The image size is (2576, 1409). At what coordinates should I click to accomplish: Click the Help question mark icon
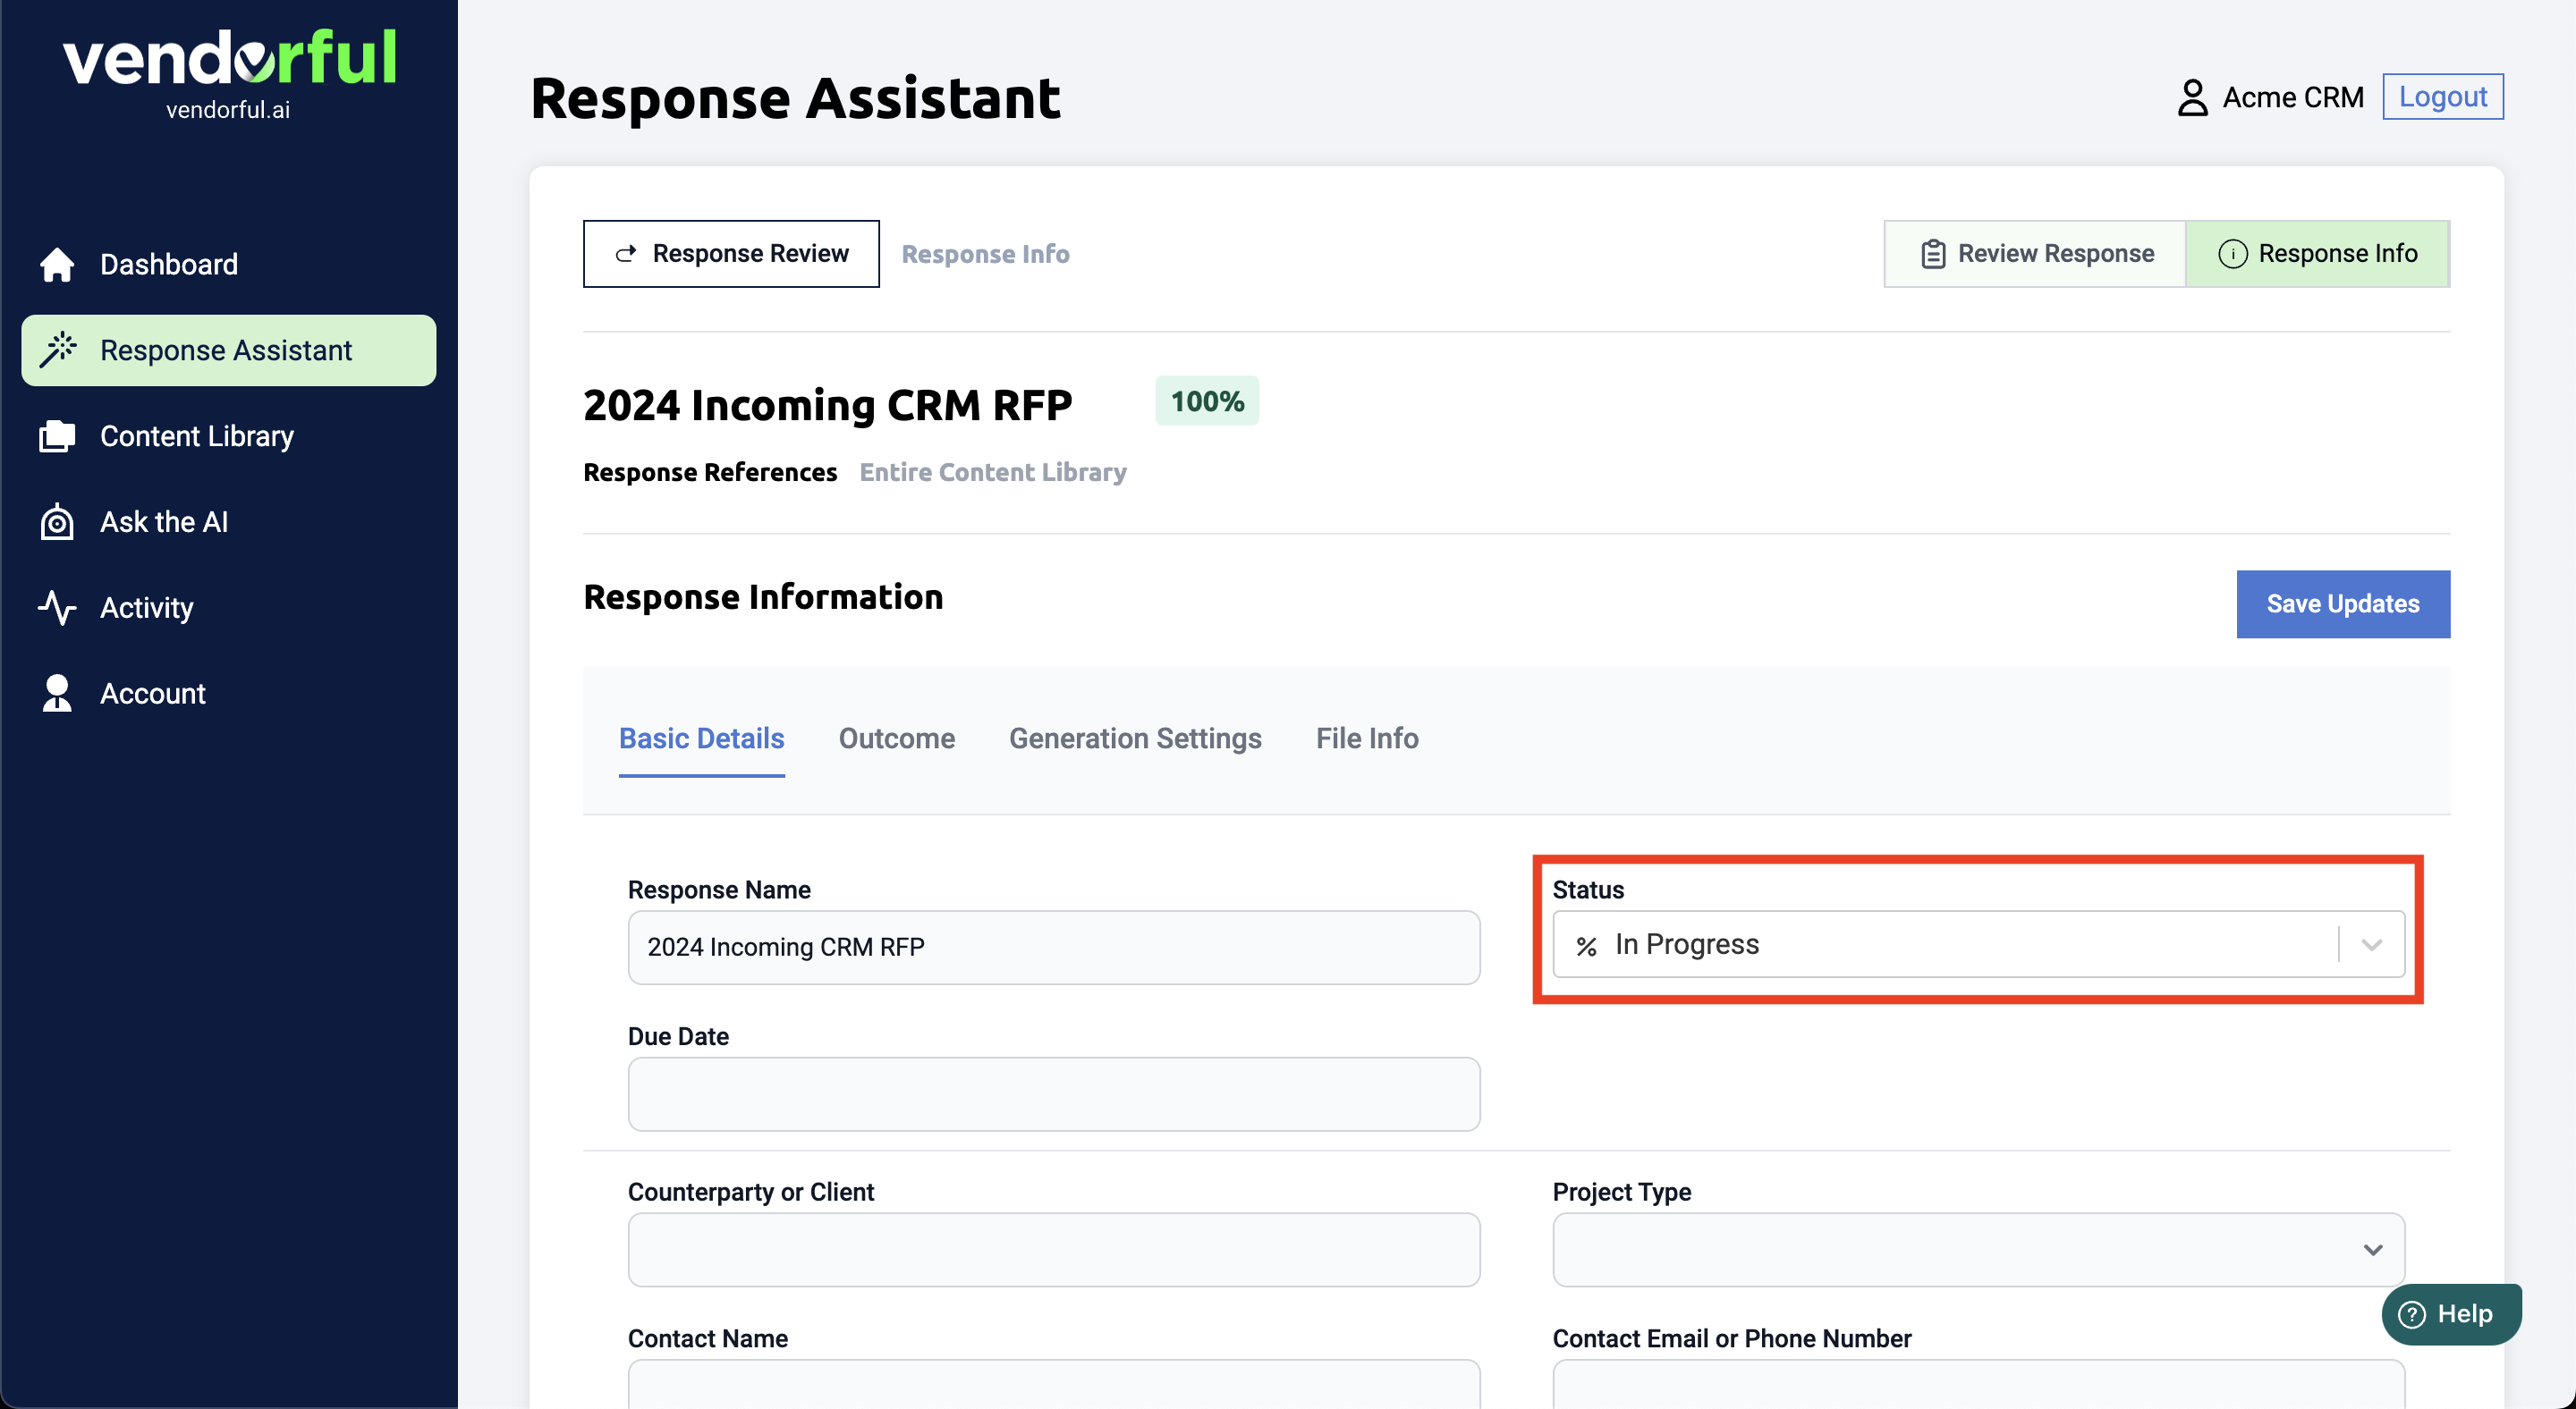(2412, 1314)
